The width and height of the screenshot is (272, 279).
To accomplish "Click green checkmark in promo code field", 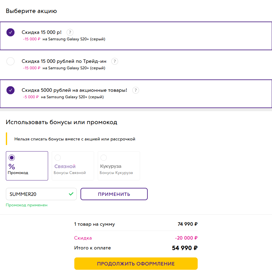I will coord(71,194).
